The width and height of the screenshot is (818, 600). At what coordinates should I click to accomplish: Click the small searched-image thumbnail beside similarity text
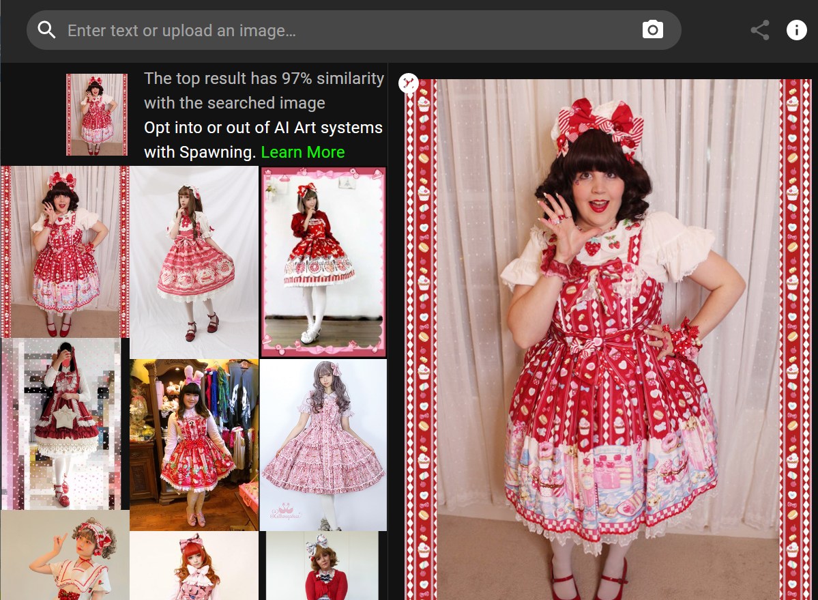[96, 115]
